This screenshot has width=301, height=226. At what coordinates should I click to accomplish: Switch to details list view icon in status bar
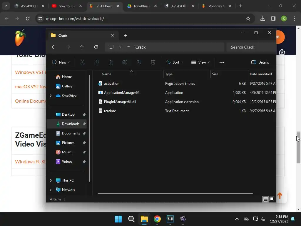(265, 199)
